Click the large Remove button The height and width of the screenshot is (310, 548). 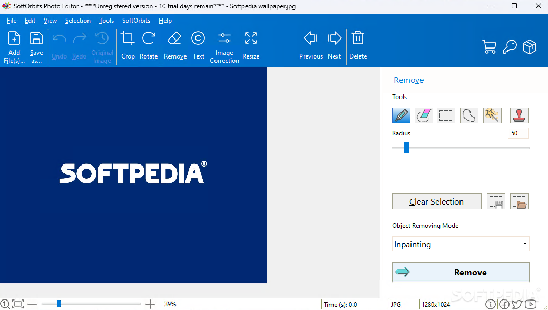[461, 272]
